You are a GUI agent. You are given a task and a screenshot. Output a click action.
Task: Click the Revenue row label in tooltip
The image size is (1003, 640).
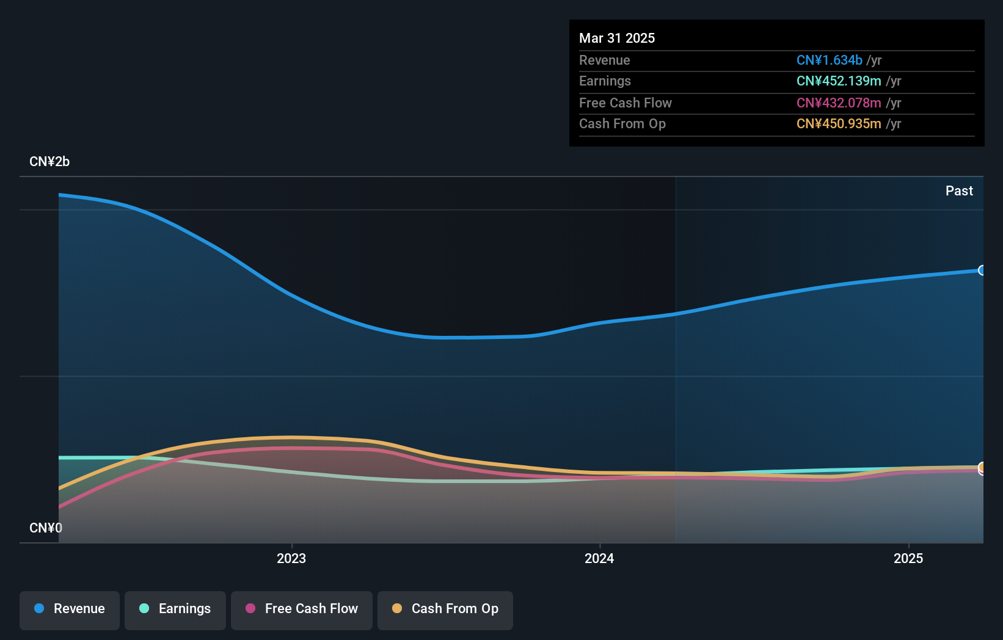coord(605,60)
